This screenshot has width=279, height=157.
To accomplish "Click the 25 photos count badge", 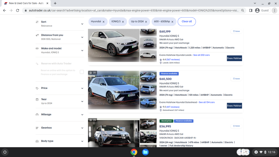I will (93, 73).
